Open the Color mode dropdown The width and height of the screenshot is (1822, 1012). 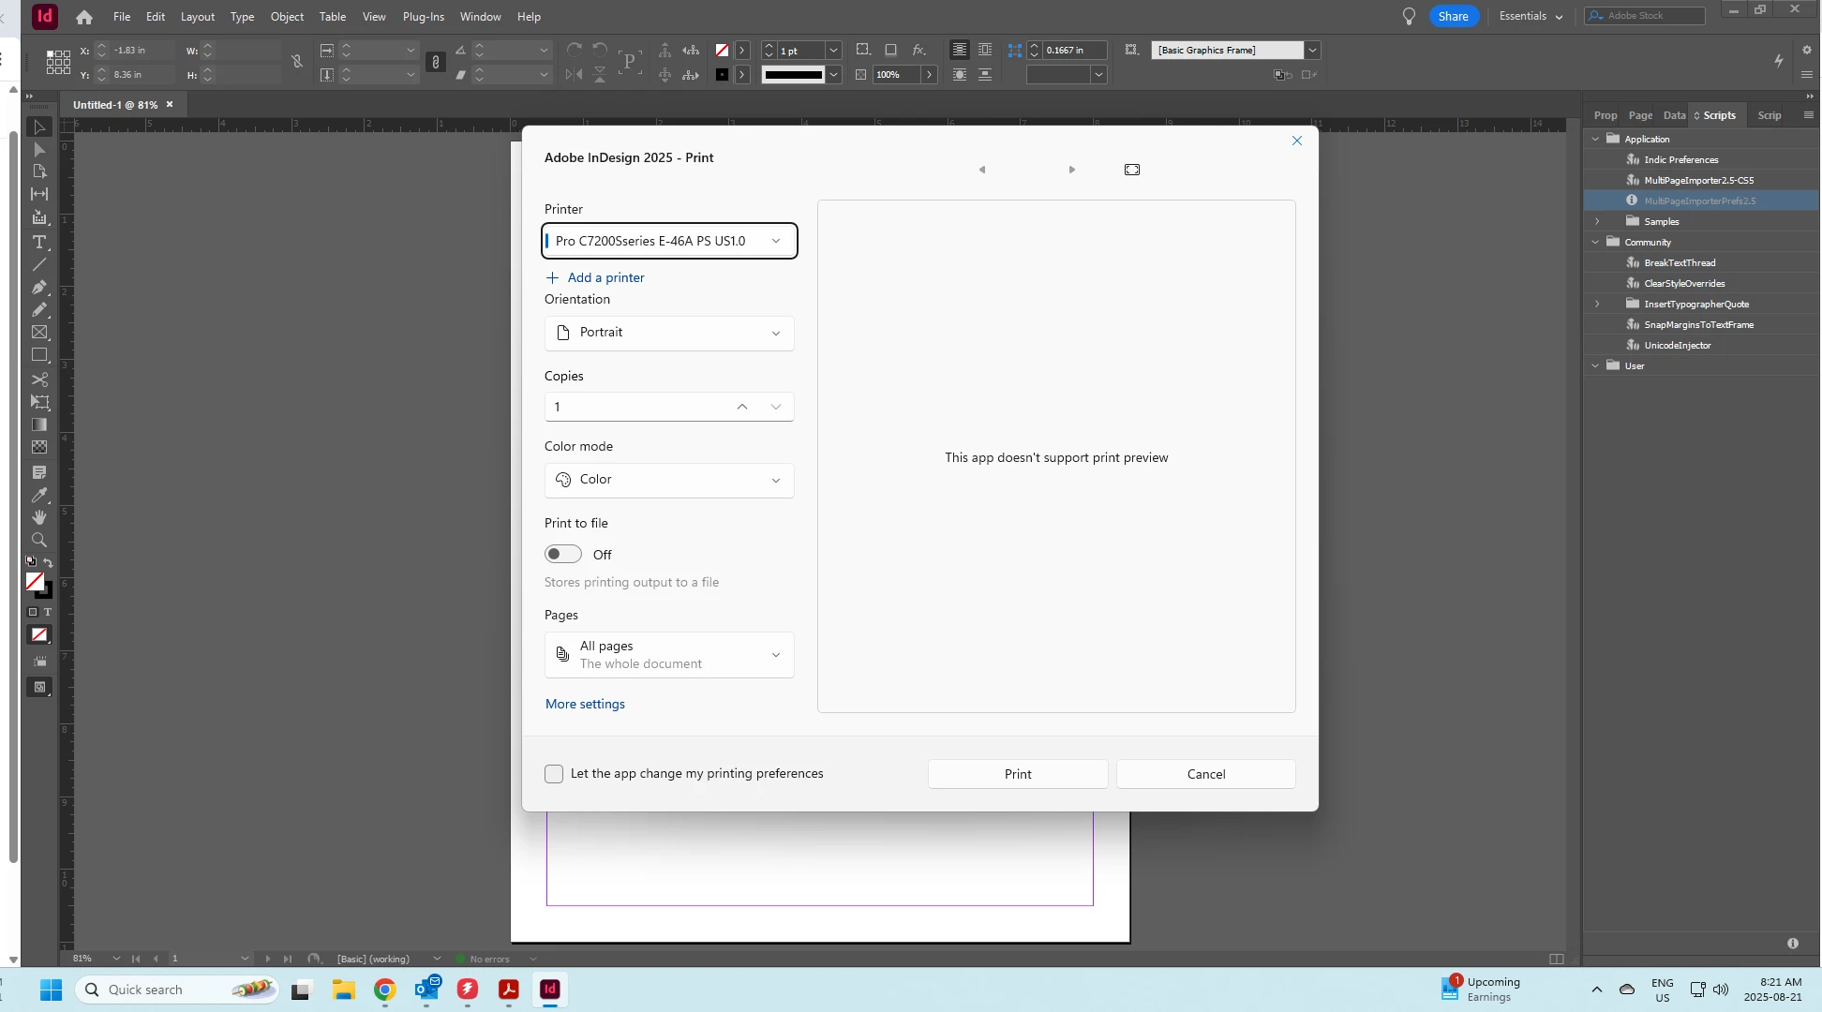[669, 480]
